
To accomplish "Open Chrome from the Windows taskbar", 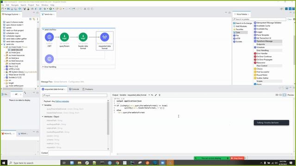I will pyautogui.click(x=117, y=163).
